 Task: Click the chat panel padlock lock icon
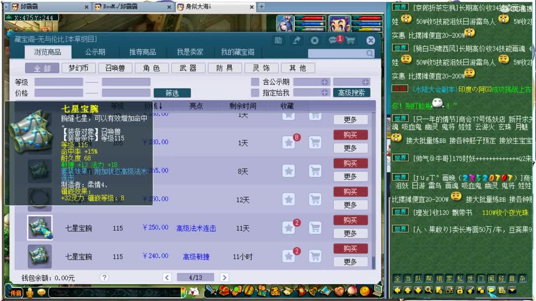coord(460,290)
